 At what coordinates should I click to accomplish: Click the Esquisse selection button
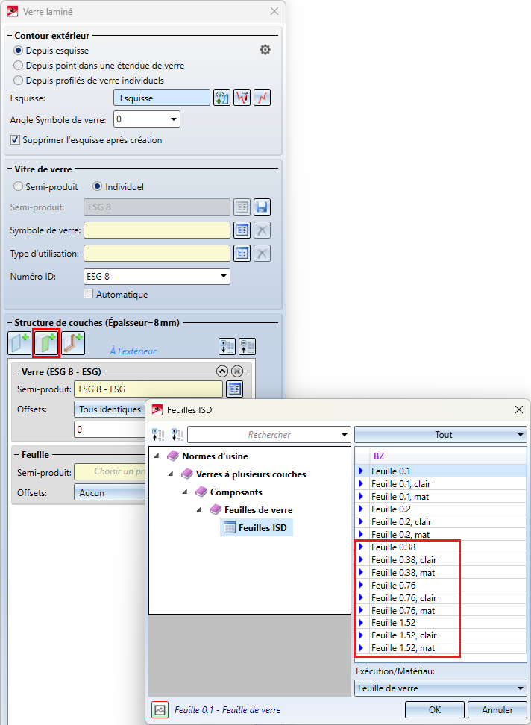coord(162,98)
